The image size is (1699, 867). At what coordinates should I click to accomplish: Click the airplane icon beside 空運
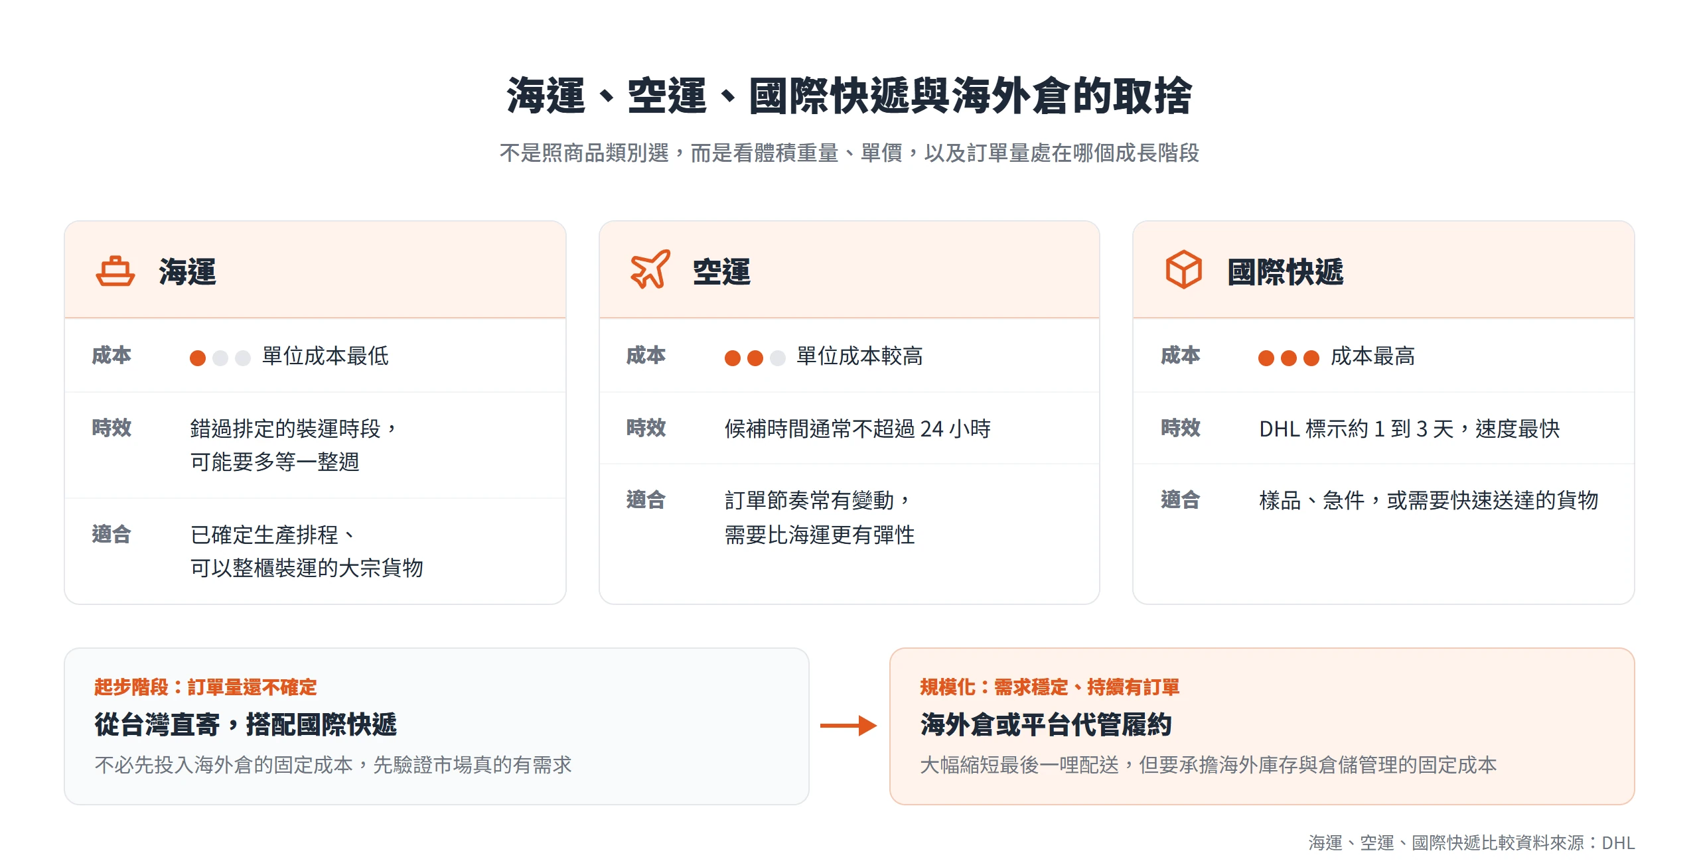coord(650,269)
